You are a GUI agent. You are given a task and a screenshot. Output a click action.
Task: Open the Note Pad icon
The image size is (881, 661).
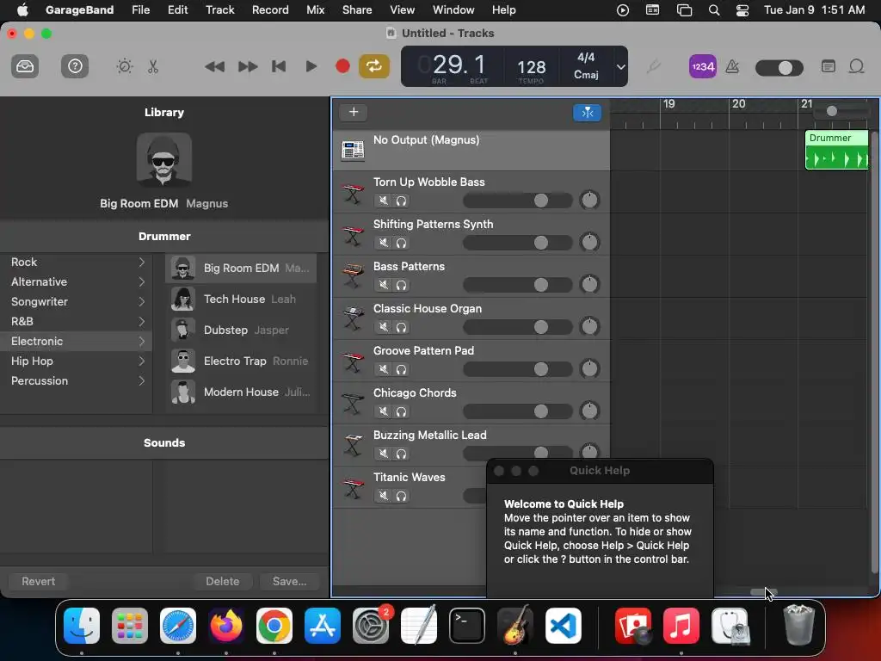pyautogui.click(x=828, y=66)
